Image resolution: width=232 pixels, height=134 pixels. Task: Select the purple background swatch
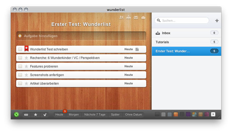(188, 114)
